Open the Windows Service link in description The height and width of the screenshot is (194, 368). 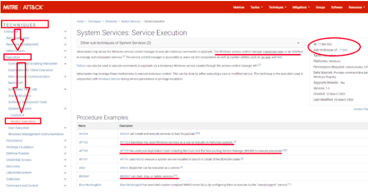[109, 79]
